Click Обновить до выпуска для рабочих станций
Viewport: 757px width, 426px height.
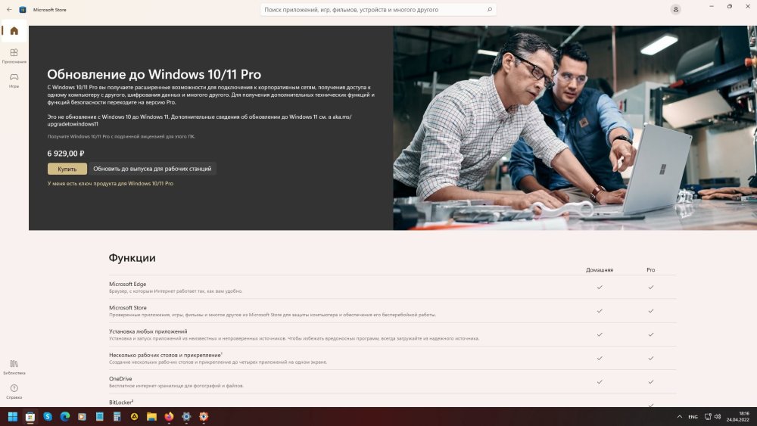pos(153,169)
